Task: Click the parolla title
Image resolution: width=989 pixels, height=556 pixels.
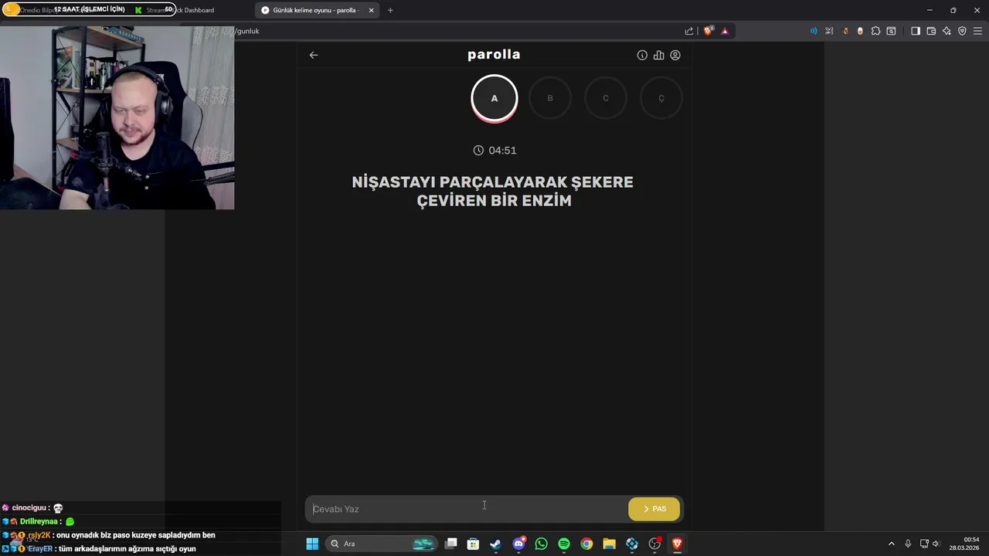Action: pyautogui.click(x=494, y=54)
